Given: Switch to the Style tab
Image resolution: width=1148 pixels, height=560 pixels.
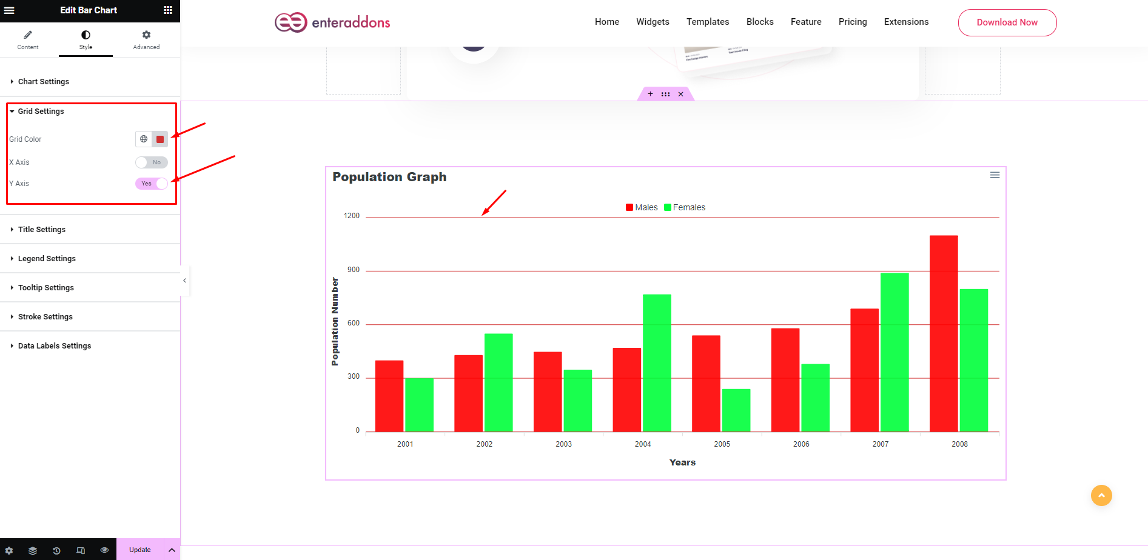Looking at the screenshot, I should pos(86,40).
